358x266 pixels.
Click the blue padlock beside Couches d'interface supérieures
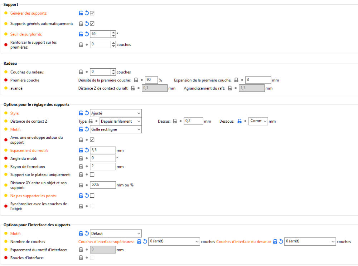tap(139, 242)
